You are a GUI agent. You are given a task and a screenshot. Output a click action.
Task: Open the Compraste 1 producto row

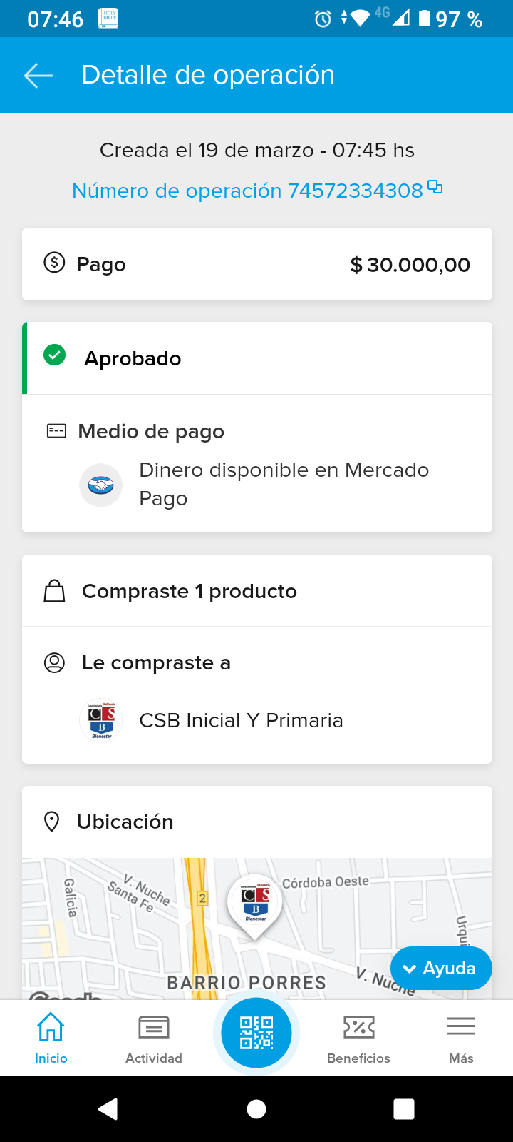[257, 591]
